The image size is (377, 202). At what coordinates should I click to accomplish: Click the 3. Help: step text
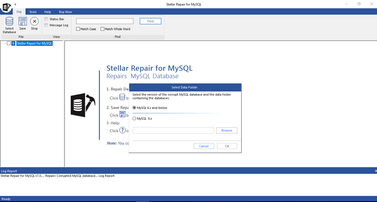113,123
